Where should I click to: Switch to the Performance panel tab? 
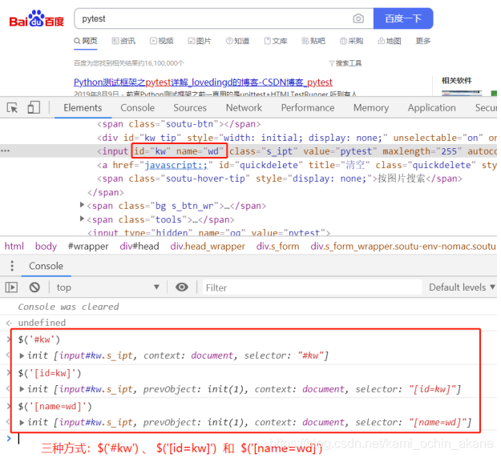click(x=308, y=107)
